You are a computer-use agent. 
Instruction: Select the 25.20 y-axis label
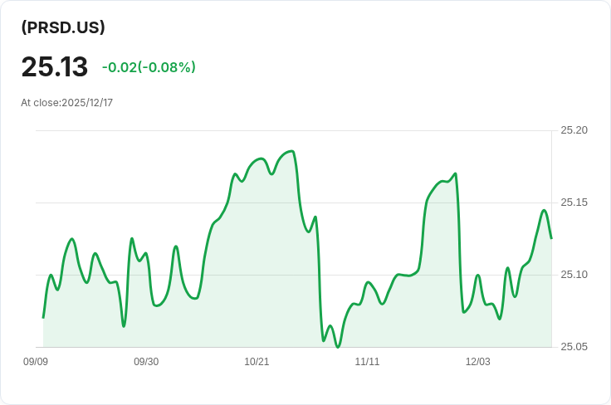pyautogui.click(x=574, y=130)
